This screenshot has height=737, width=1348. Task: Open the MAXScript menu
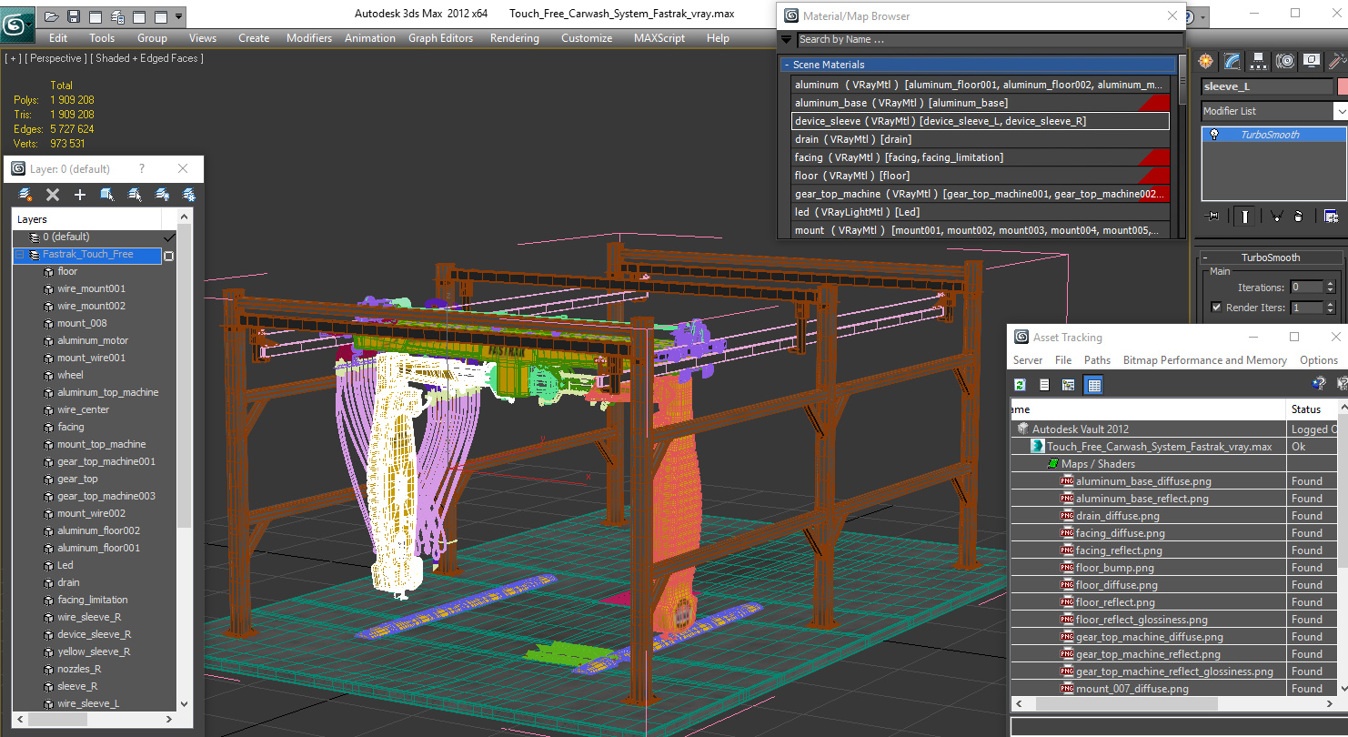tap(659, 38)
